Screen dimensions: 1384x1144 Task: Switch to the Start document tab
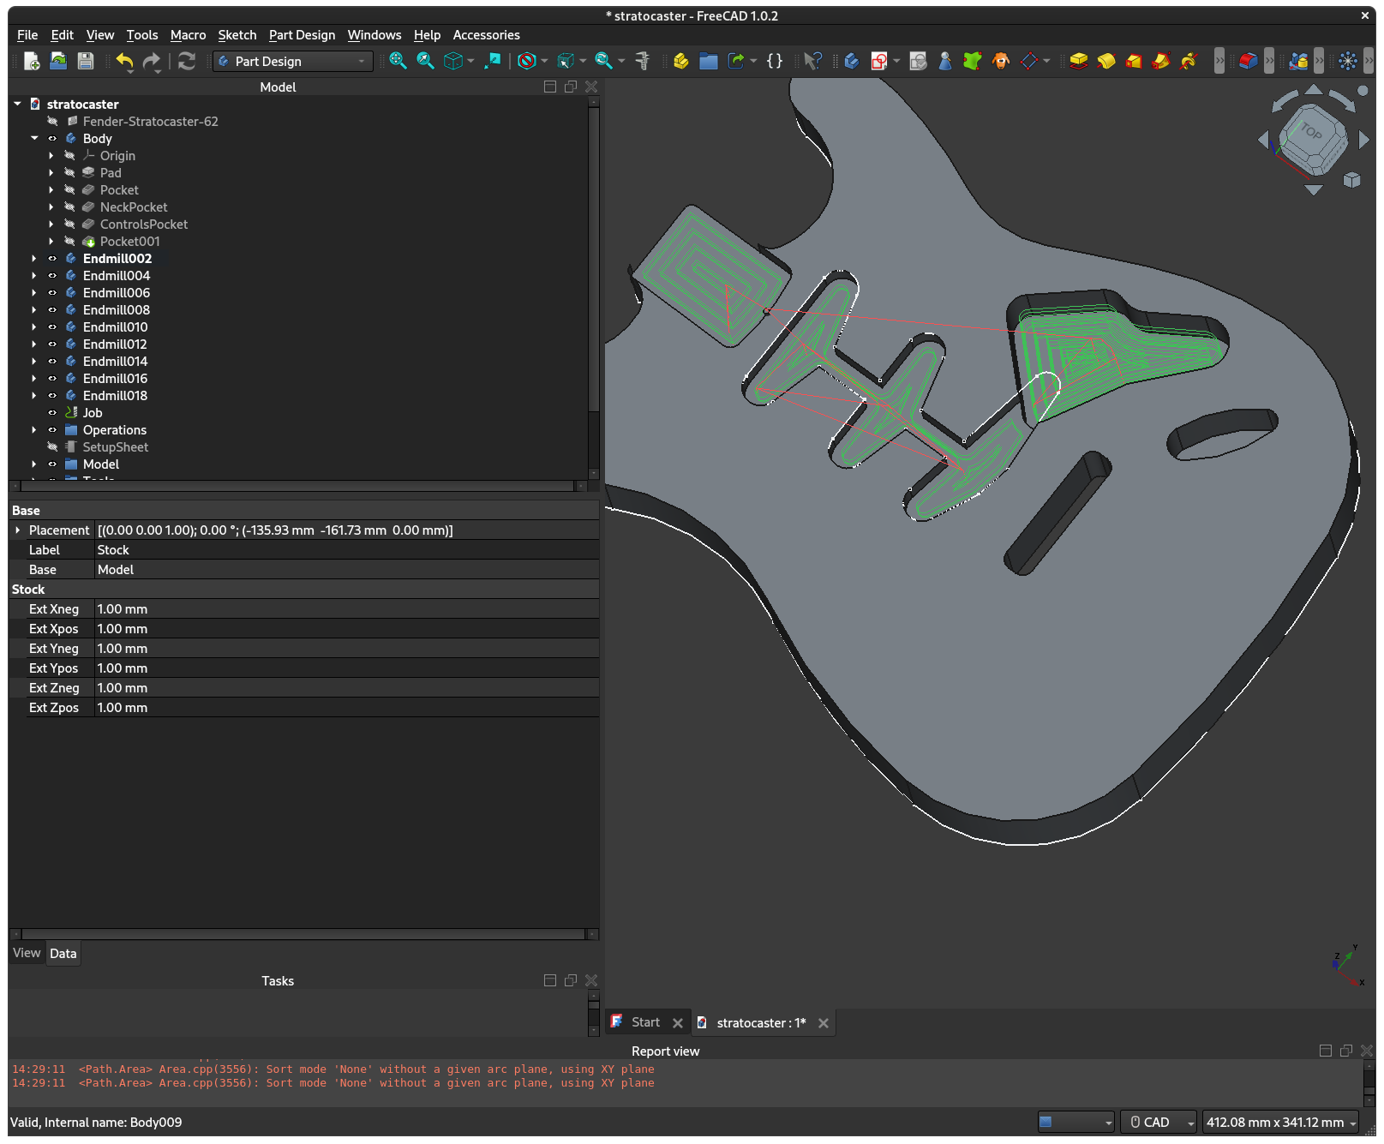645,1022
